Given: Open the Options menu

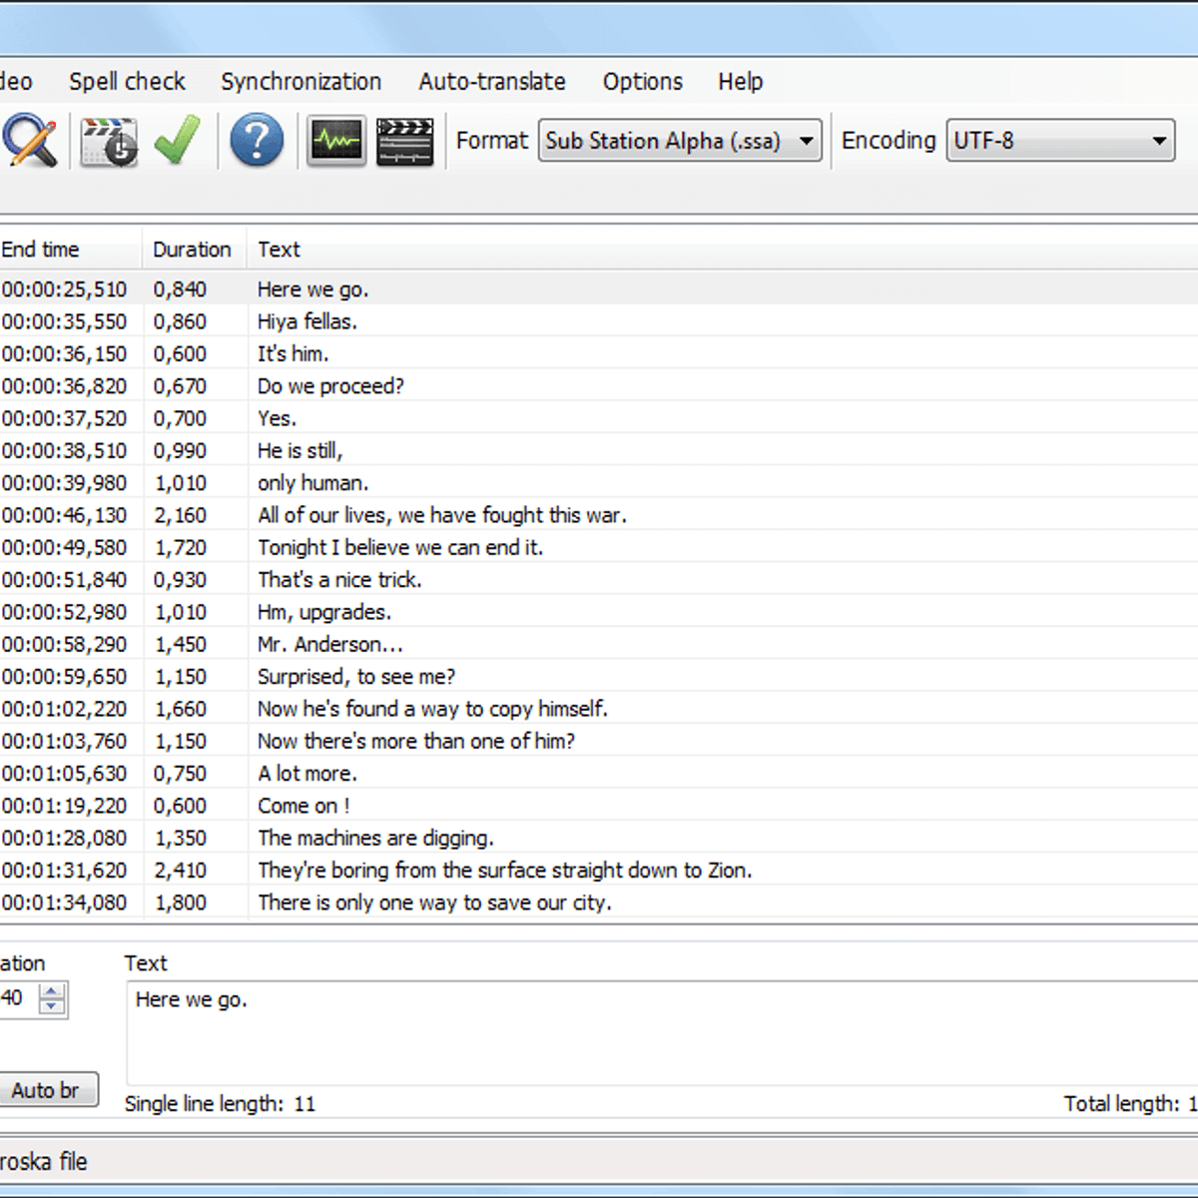Looking at the screenshot, I should point(642,82).
